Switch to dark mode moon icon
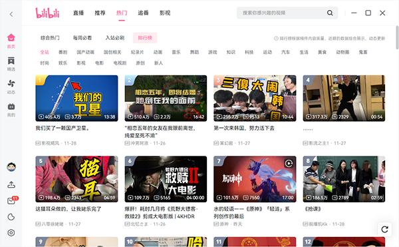Image resolution: width=399 pixels, height=247 pixels. (x=11, y=217)
